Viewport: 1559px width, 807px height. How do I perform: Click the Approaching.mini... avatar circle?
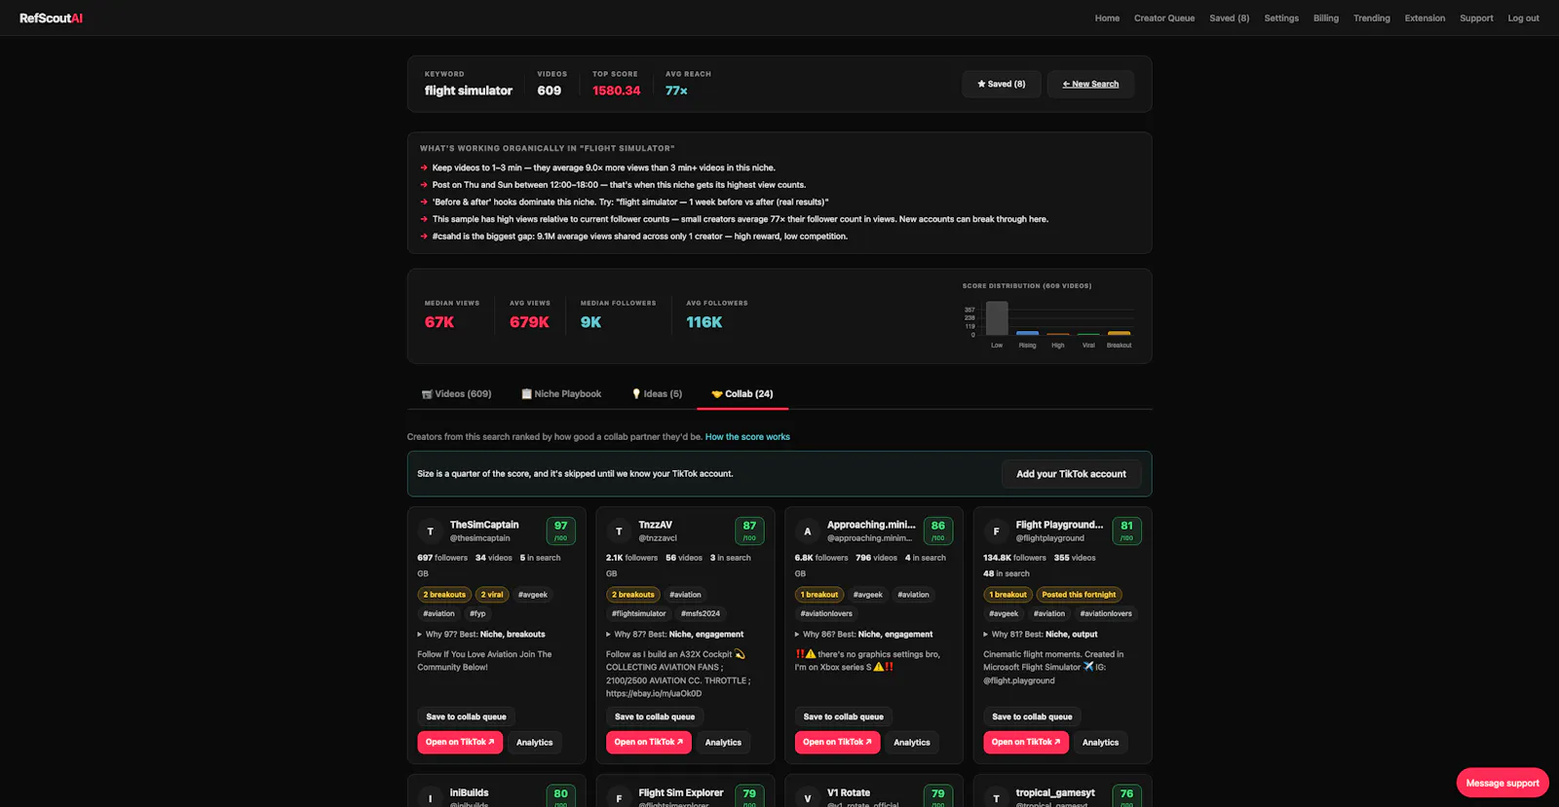pyautogui.click(x=807, y=531)
